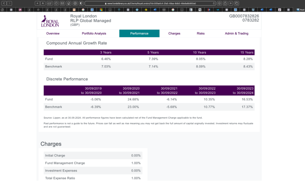Screen dimensions: 305x181
Task: Go forward with the Safari forward arrow
Action: 9,3
